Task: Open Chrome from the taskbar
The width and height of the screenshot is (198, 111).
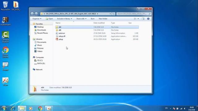Action: tap(40, 108)
